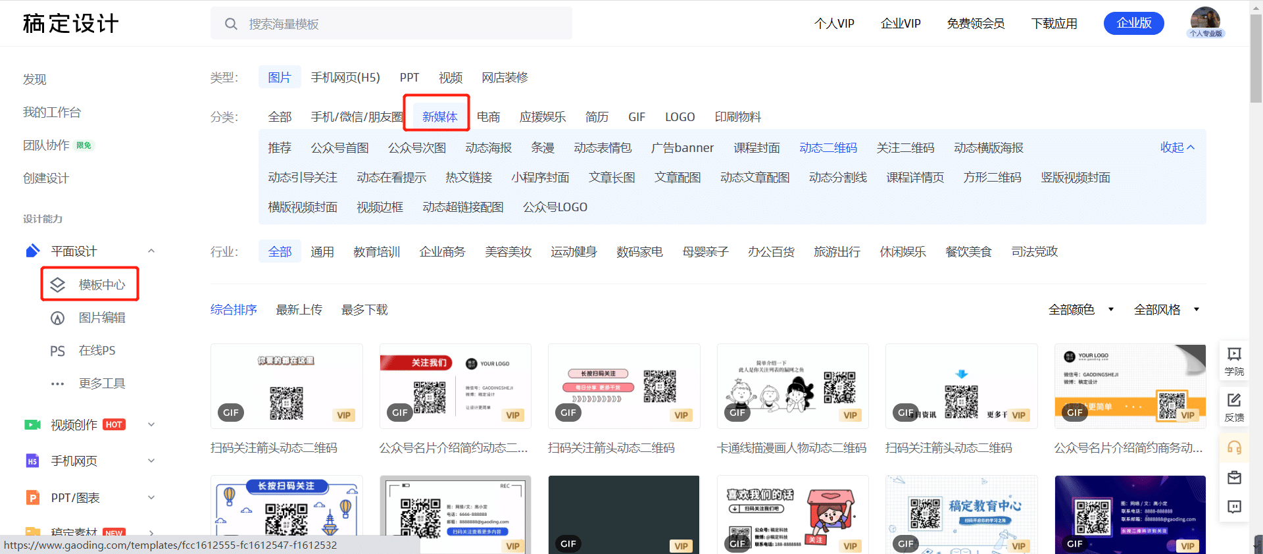Open 团队协作 in the sidebar

(46, 145)
